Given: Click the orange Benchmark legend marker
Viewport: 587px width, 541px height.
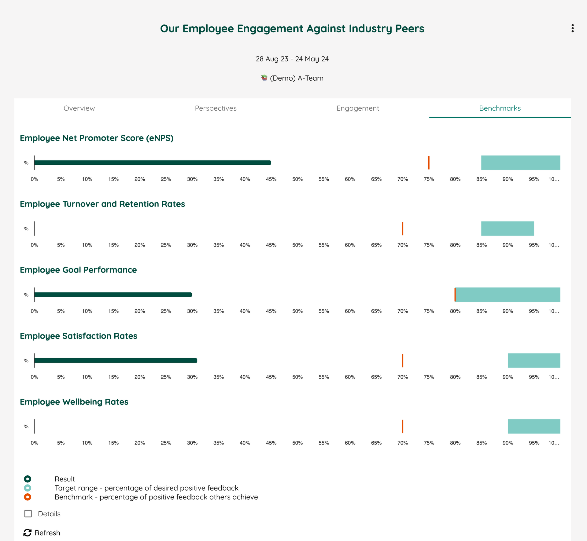Looking at the screenshot, I should point(28,497).
